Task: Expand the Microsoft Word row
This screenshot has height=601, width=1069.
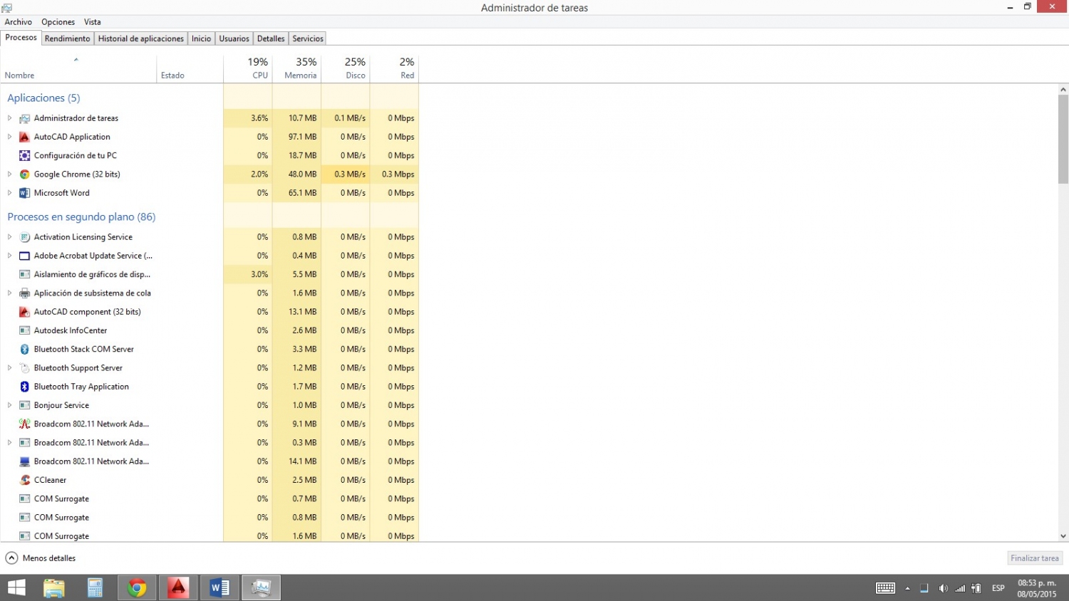Action: [x=9, y=193]
